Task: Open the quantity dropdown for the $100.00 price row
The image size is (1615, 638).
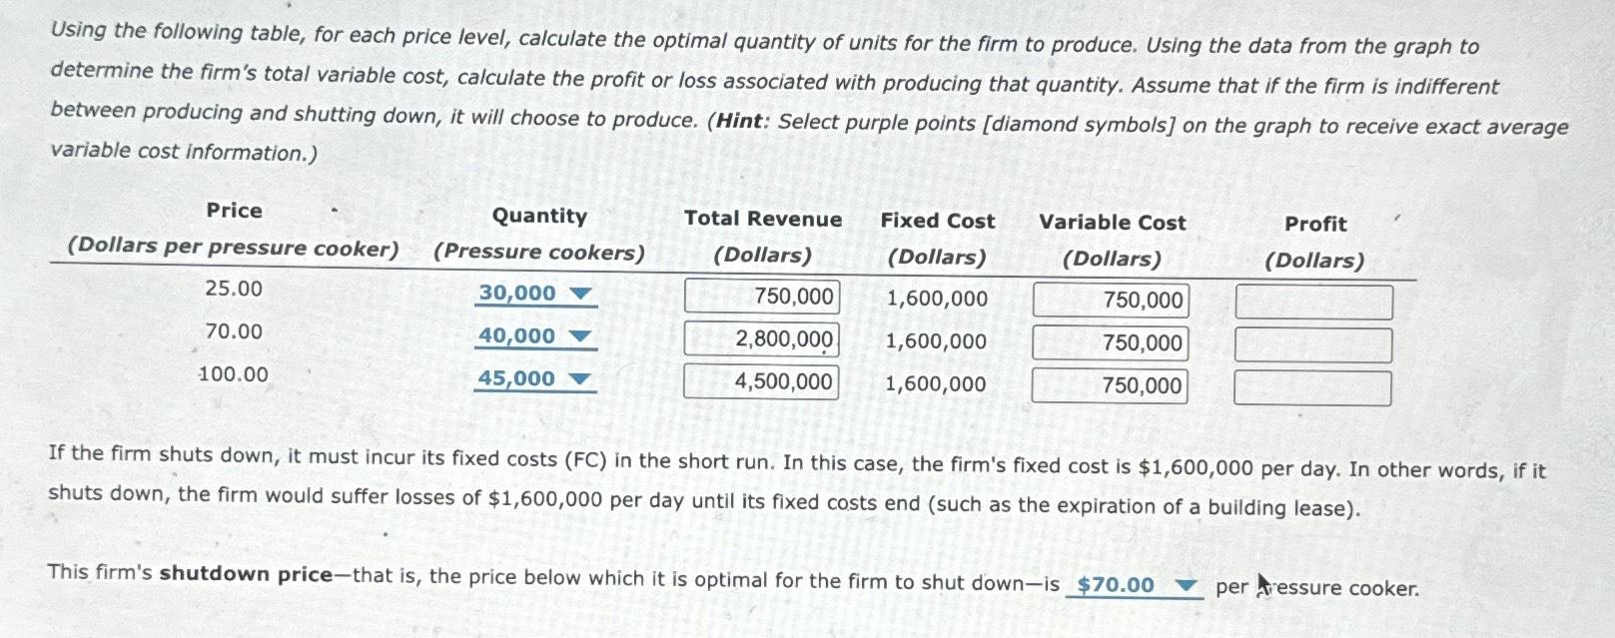Action: [580, 378]
